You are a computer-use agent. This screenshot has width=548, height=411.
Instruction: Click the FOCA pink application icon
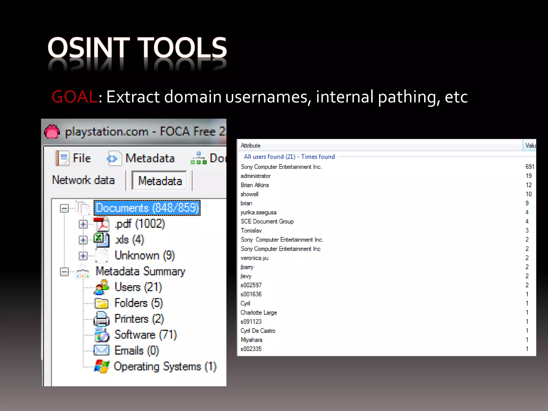click(52, 132)
